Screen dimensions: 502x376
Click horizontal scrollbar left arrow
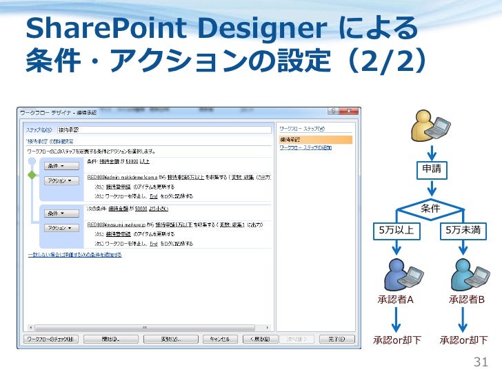pos(31,328)
